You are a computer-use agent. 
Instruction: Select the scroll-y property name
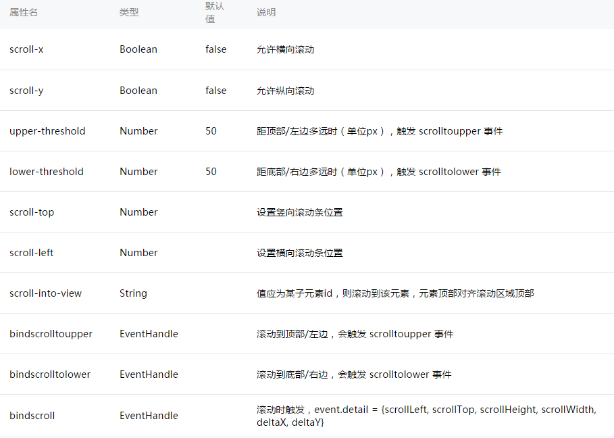coord(26,91)
